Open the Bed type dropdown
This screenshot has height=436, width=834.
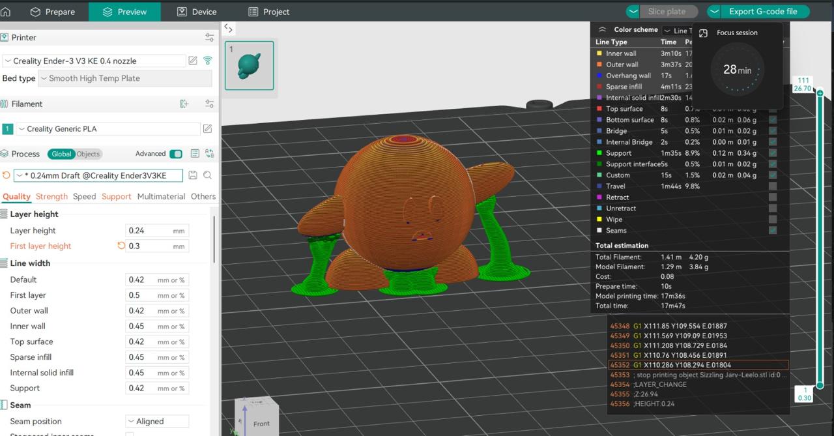click(x=125, y=78)
